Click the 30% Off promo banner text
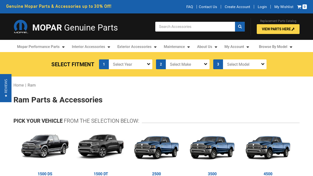The image size is (313, 176). pyautogui.click(x=59, y=6)
